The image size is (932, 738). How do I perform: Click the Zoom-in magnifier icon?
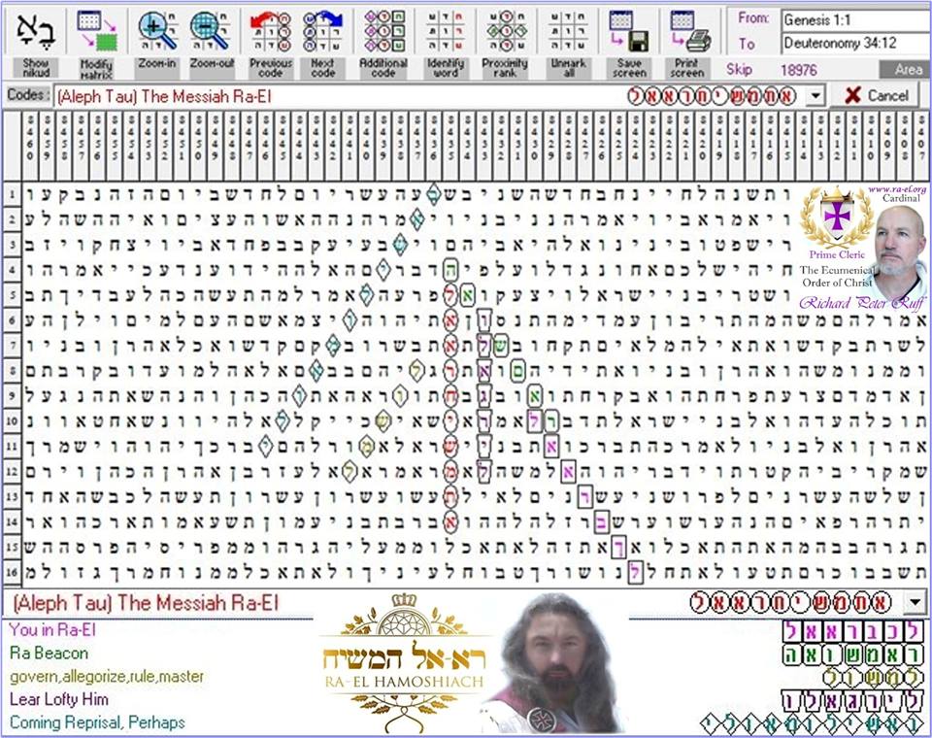point(157,31)
